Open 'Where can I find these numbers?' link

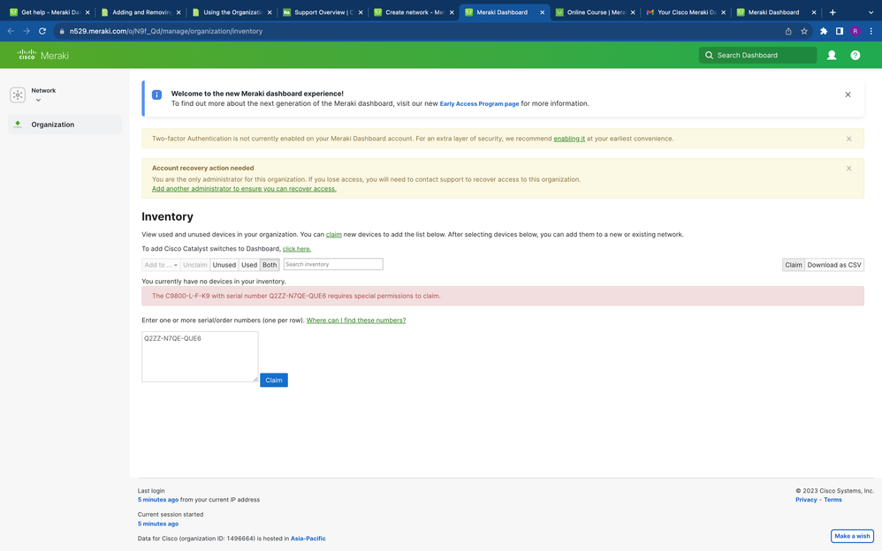[x=356, y=321]
